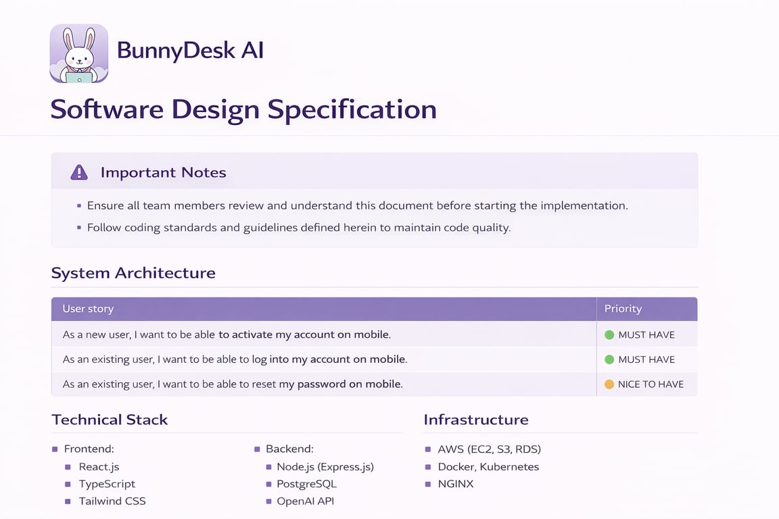Click the Priority column header
Image resolution: width=779 pixels, height=519 pixels.
click(623, 309)
